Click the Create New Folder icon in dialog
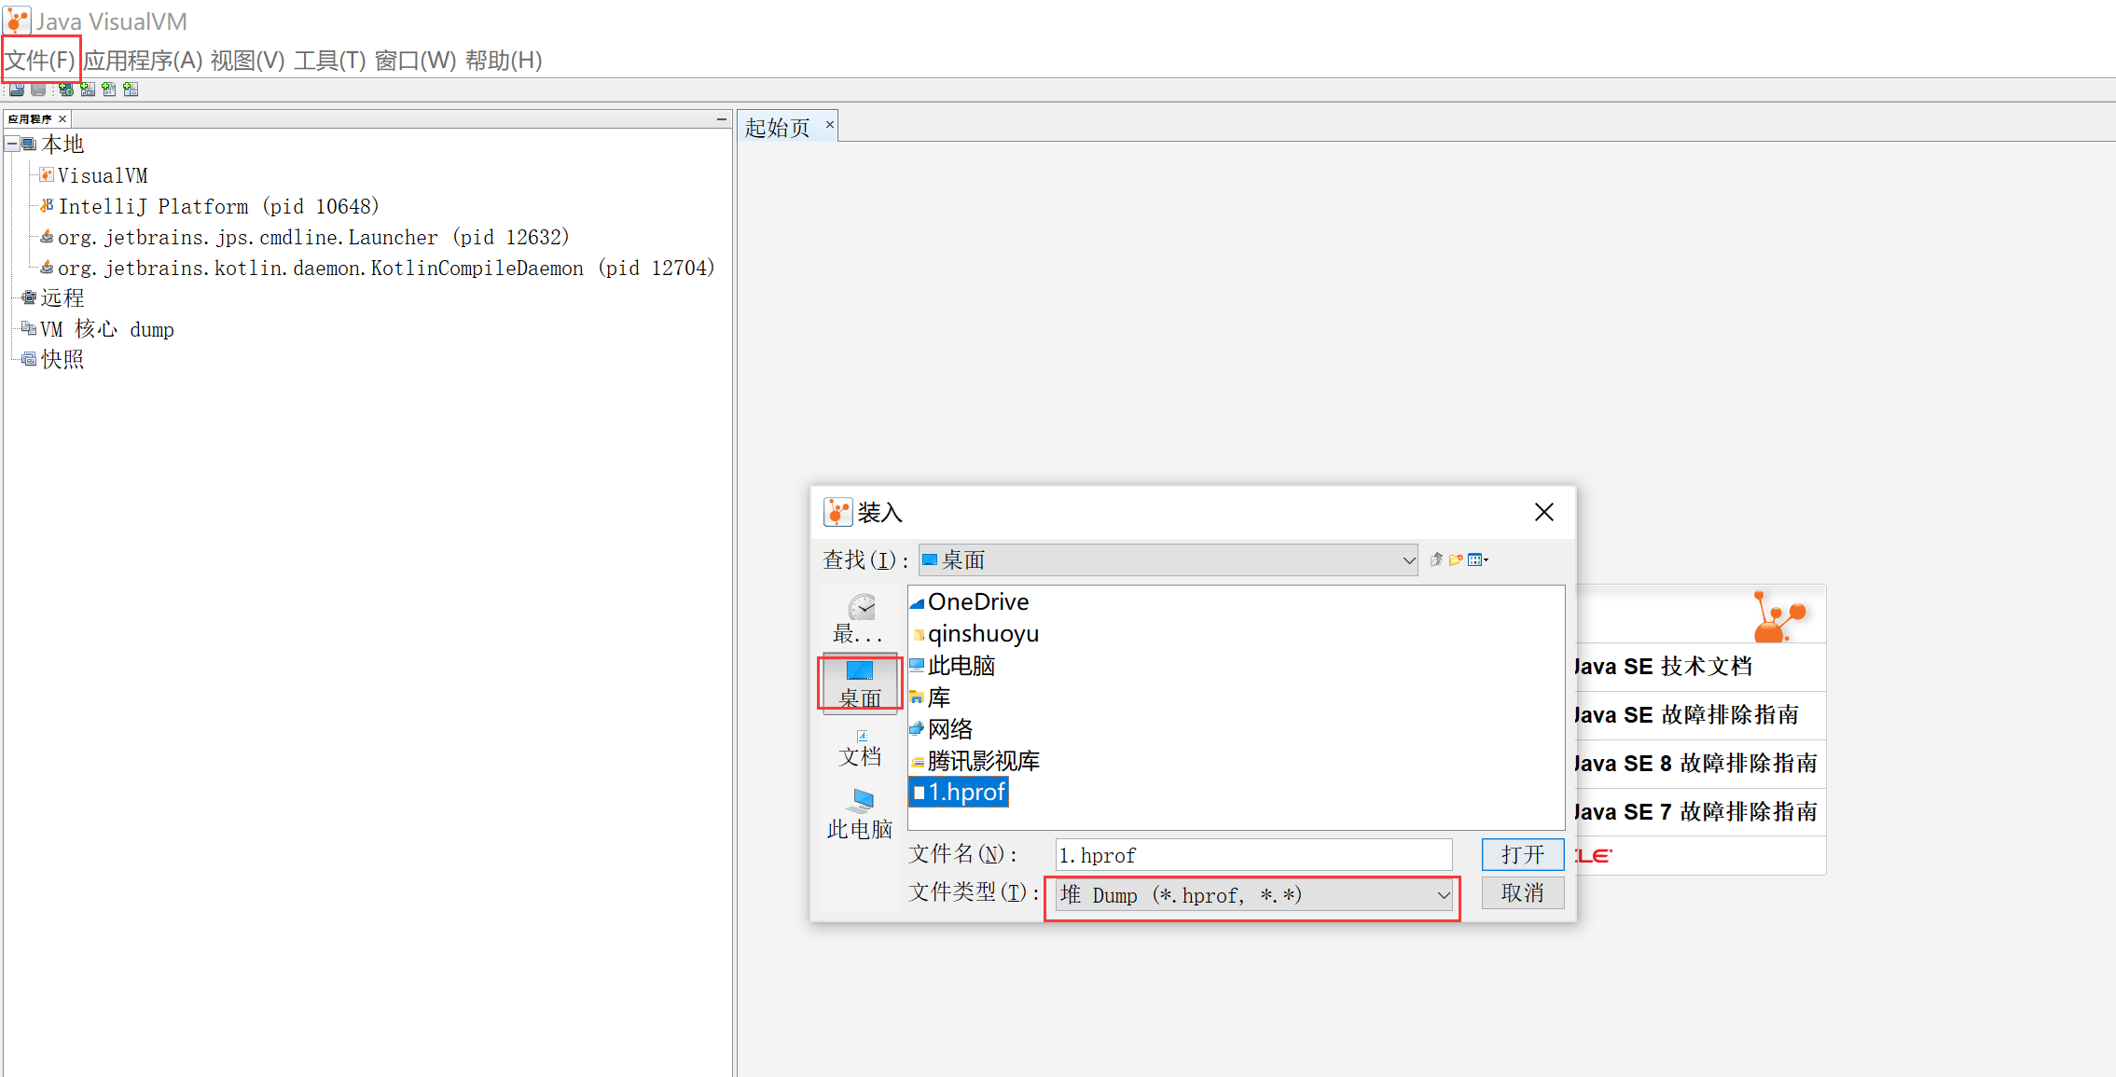 1456,559
